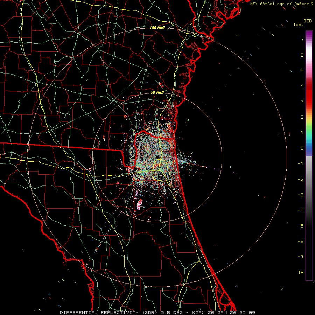The image size is (315, 315).
Task: Choose the 1 dB scale label
Action: [x=302, y=133]
